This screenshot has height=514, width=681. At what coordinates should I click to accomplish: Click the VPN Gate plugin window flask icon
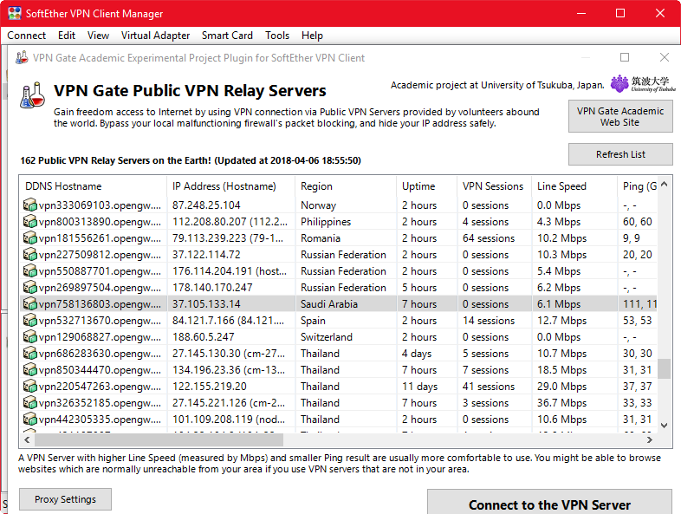click(x=22, y=58)
